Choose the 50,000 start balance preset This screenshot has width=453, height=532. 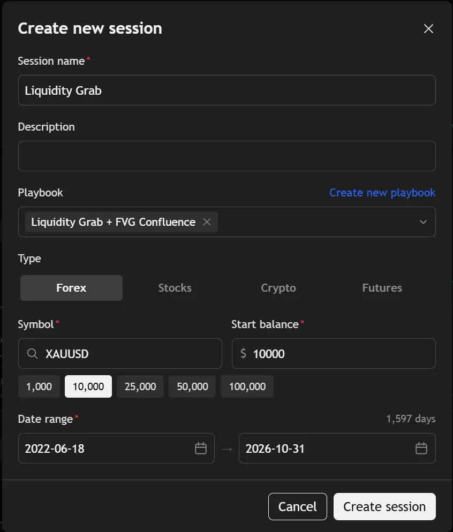192,386
